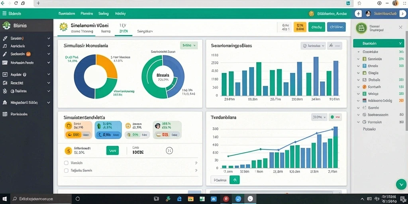Select the underlined green tab below the title
The height and width of the screenshot is (204, 408).
coord(124,31)
